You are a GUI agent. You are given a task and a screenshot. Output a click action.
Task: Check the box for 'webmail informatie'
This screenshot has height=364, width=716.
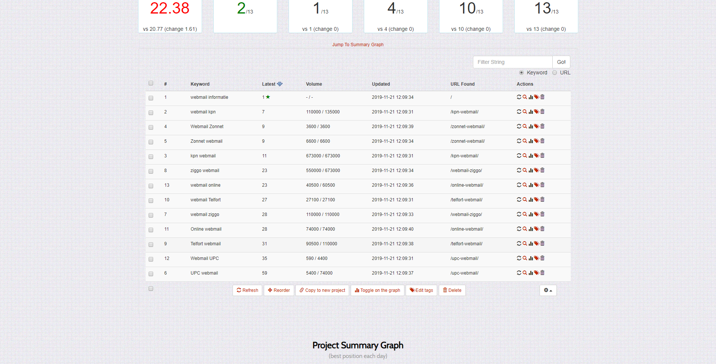tap(151, 98)
